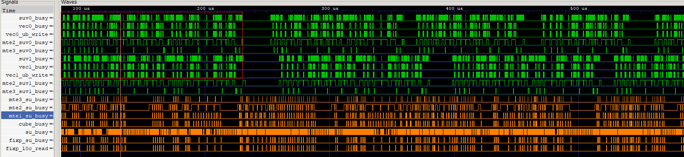Image resolution: width=684 pixels, height=157 pixels.
Task: Select the mte2_suv0_busy signal
Action: pos(27,42)
